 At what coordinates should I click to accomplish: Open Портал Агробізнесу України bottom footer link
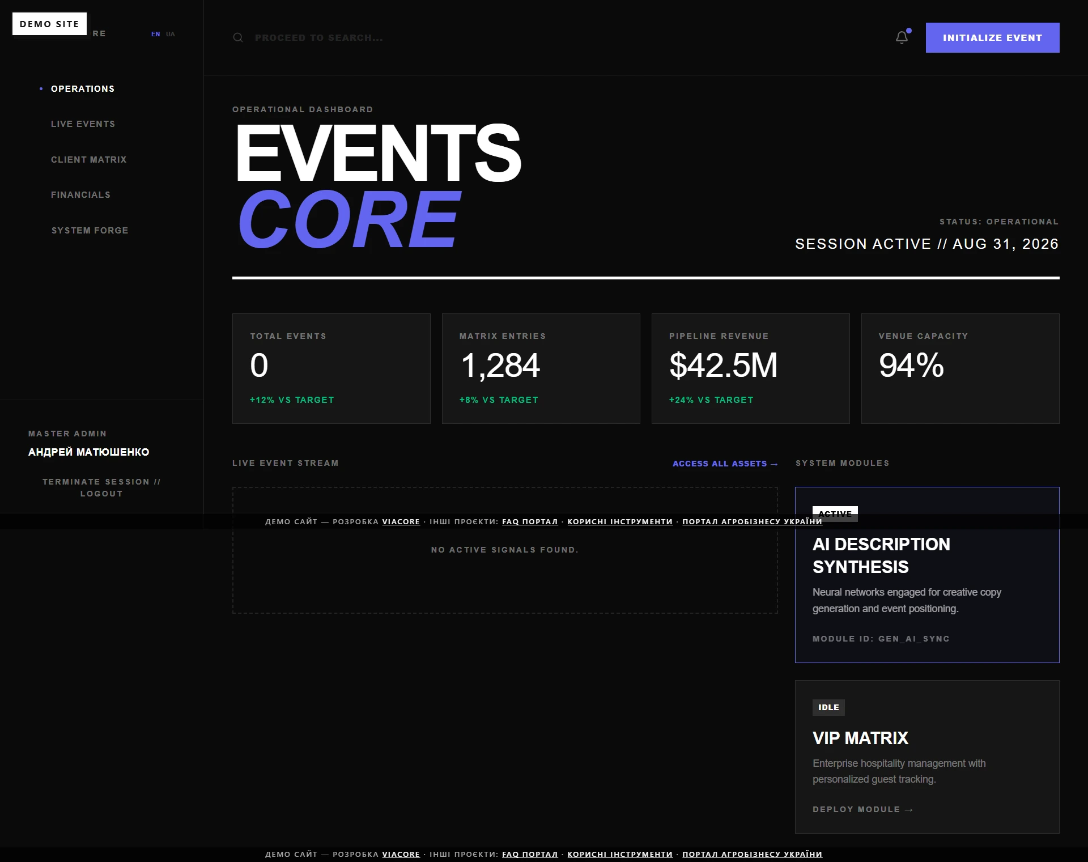[752, 854]
